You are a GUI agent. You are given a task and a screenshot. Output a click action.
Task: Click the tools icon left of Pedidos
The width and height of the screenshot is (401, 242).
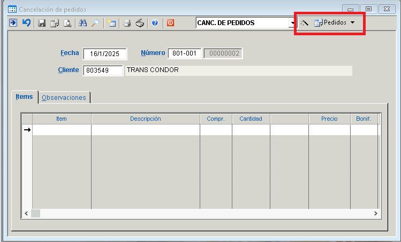coord(305,23)
